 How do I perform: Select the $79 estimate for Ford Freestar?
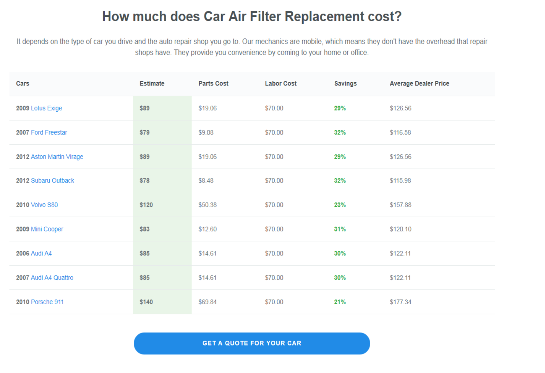coord(145,132)
